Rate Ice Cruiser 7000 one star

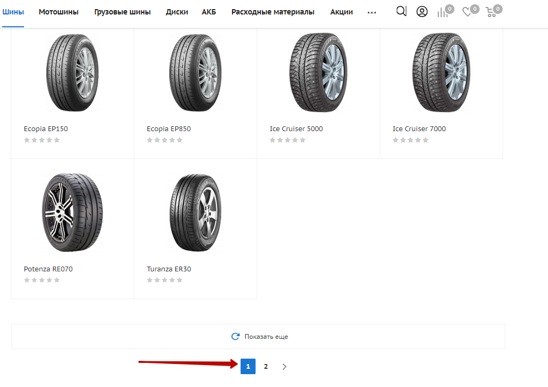[396, 140]
